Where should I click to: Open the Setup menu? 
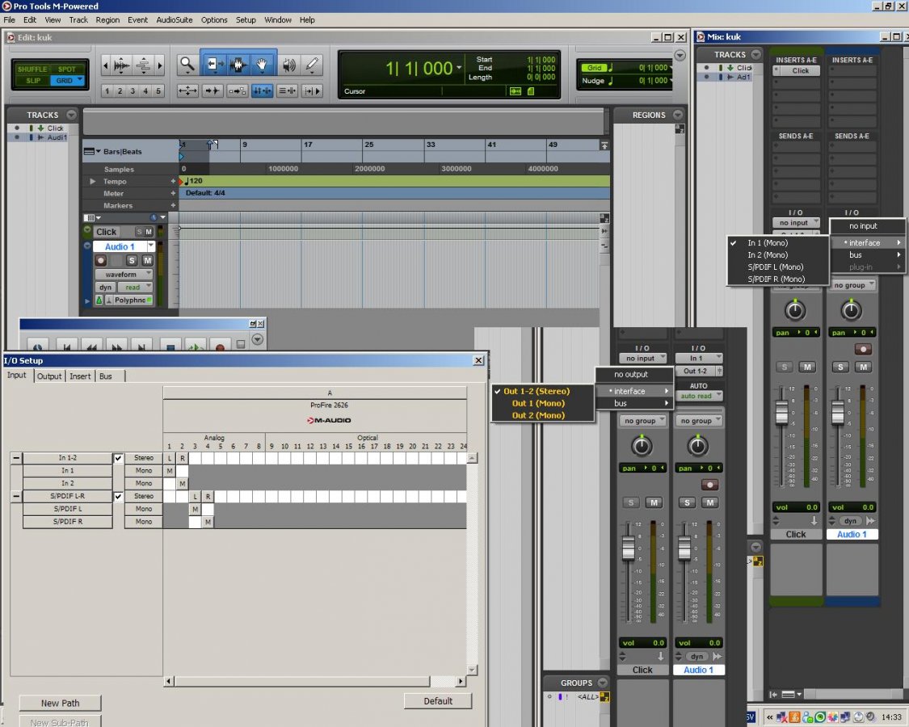pos(246,19)
